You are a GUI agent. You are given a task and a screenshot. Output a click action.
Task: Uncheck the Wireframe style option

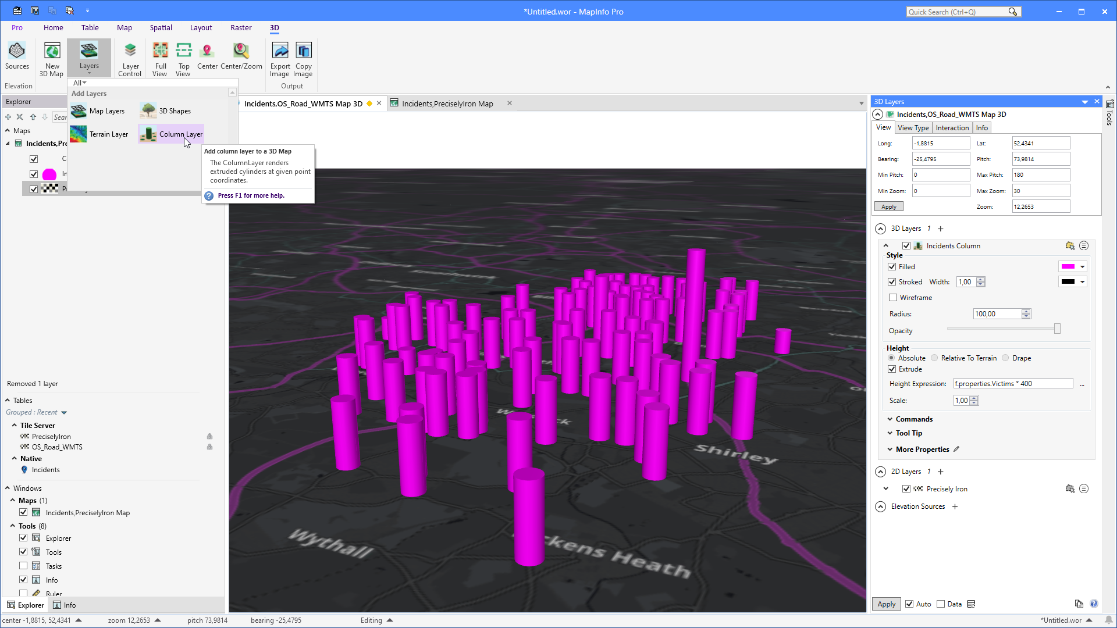click(x=893, y=297)
